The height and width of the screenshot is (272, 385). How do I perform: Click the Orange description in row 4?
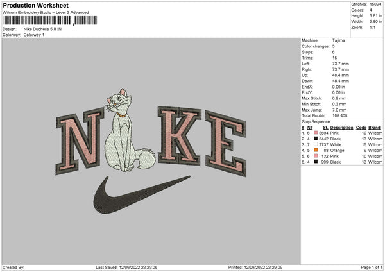(337, 151)
